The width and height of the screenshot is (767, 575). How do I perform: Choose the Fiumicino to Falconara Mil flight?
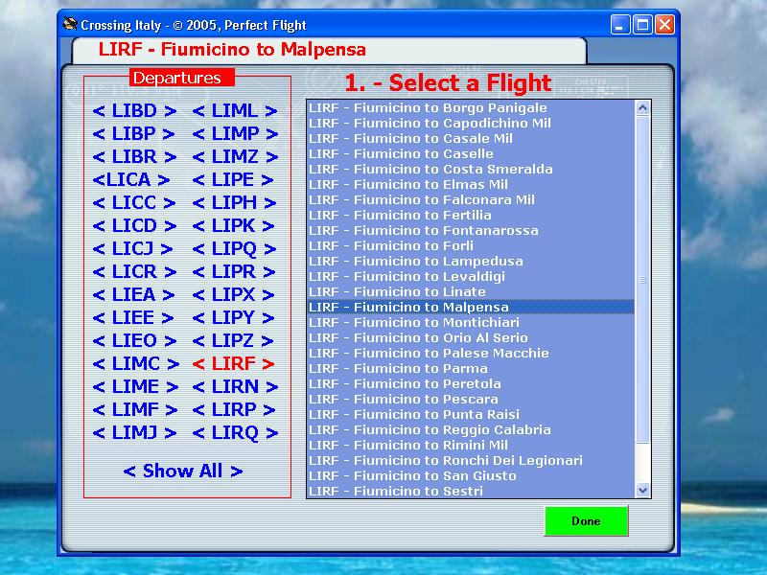(x=471, y=199)
